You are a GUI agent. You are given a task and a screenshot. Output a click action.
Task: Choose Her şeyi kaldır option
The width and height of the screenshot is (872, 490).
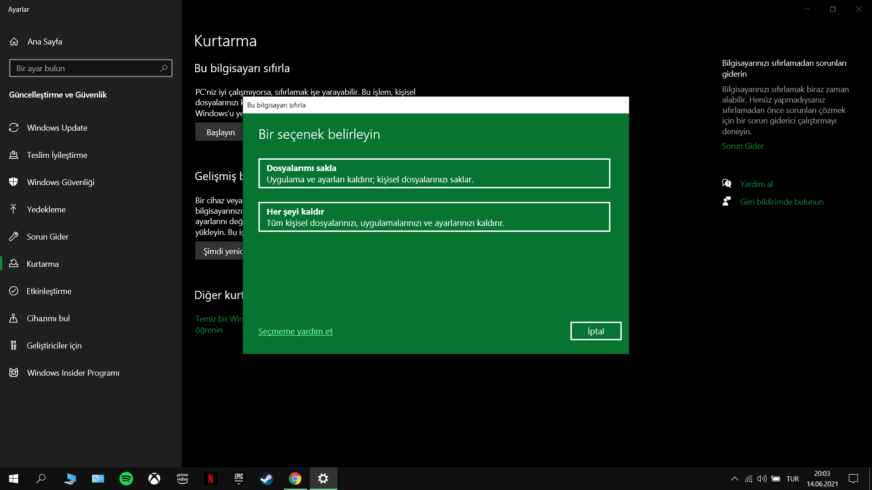point(434,217)
